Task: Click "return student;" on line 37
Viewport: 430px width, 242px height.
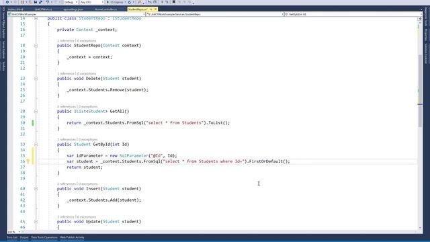Action: (85, 167)
